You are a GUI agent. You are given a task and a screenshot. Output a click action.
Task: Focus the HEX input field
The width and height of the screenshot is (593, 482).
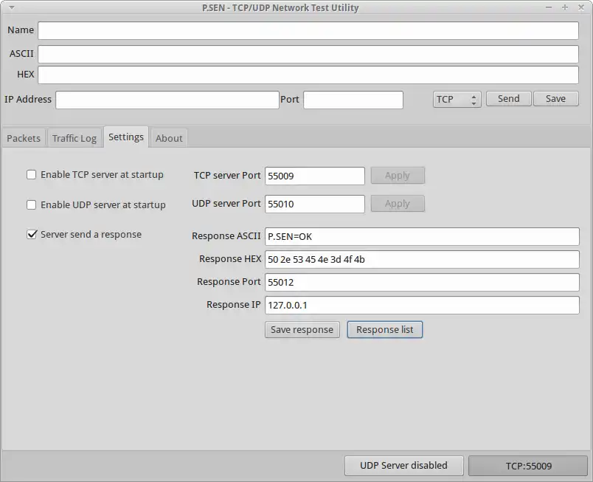tap(308, 75)
